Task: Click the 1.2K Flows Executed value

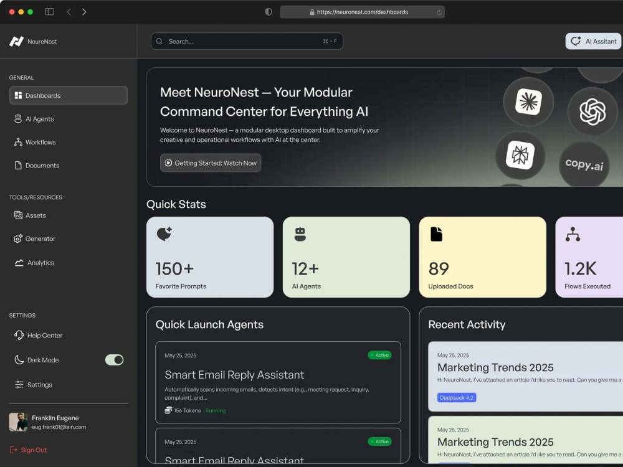Action: (581, 269)
